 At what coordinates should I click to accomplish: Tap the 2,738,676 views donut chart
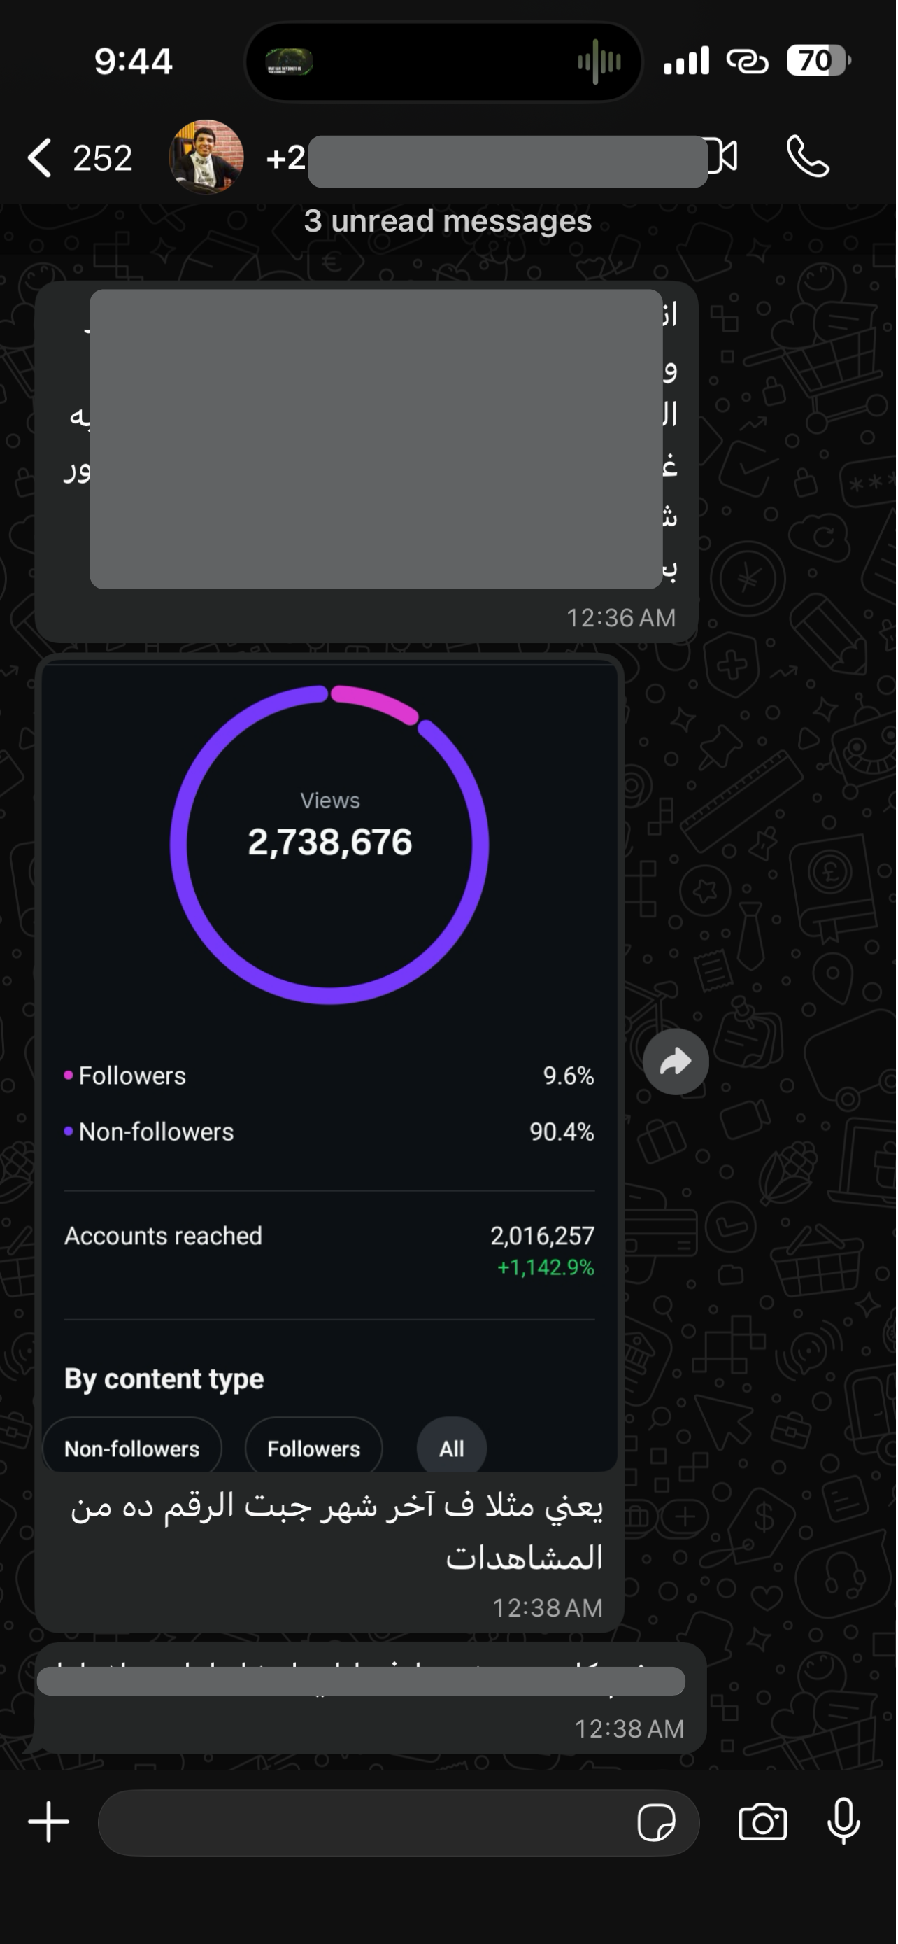329,844
